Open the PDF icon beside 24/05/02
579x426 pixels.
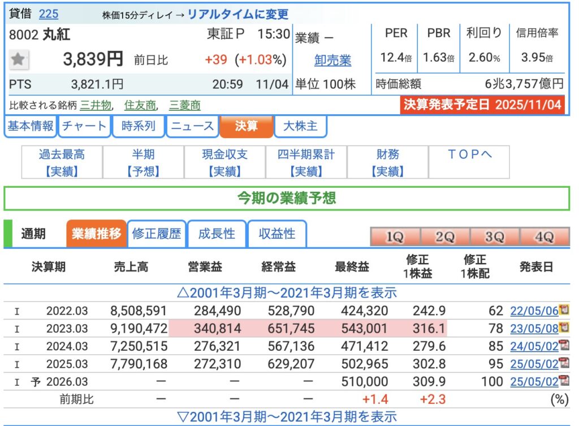tap(563, 345)
